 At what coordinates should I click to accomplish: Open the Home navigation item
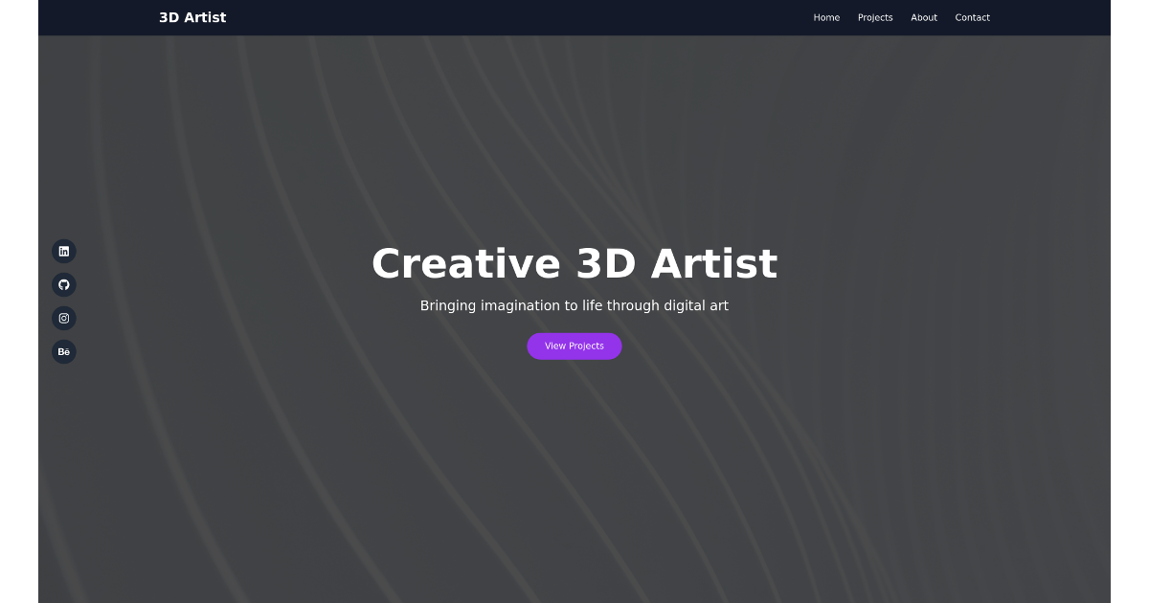coord(826,17)
